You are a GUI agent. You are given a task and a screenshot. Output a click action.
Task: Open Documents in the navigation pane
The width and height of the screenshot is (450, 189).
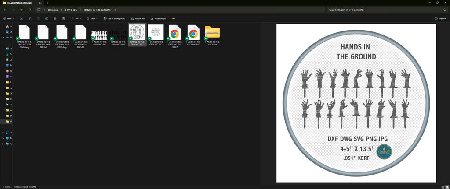tap(9, 59)
